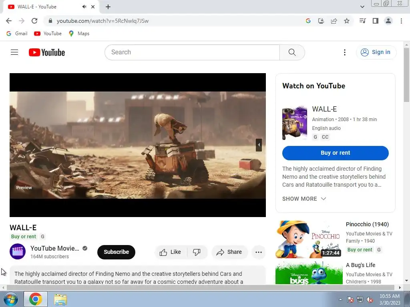Open the YouTube hamburger guide menu

pyautogui.click(x=14, y=52)
